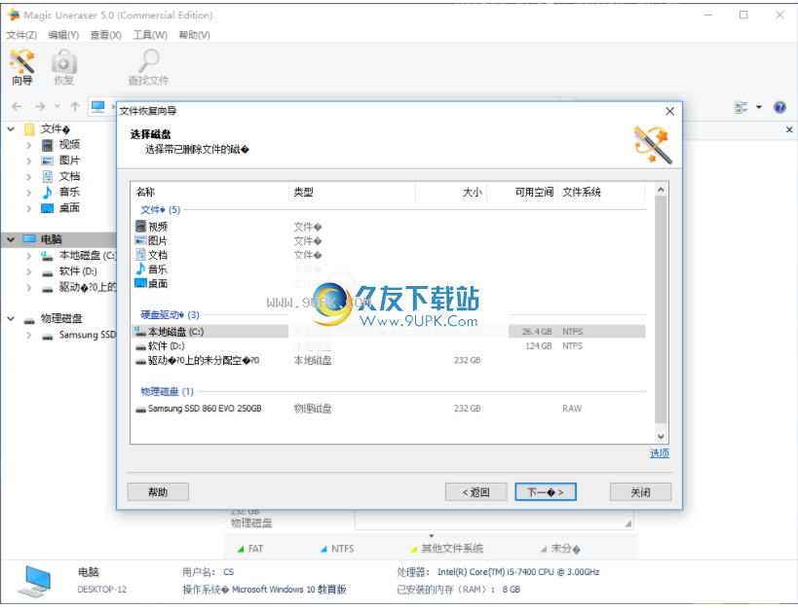The image size is (798, 610).
Task: Launch the Wizard (向导) toolbar icon
Action: pos(21,67)
